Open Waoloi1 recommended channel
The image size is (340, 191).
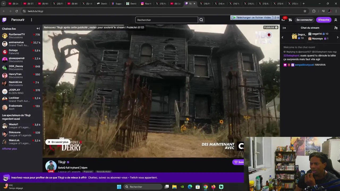click(21, 126)
